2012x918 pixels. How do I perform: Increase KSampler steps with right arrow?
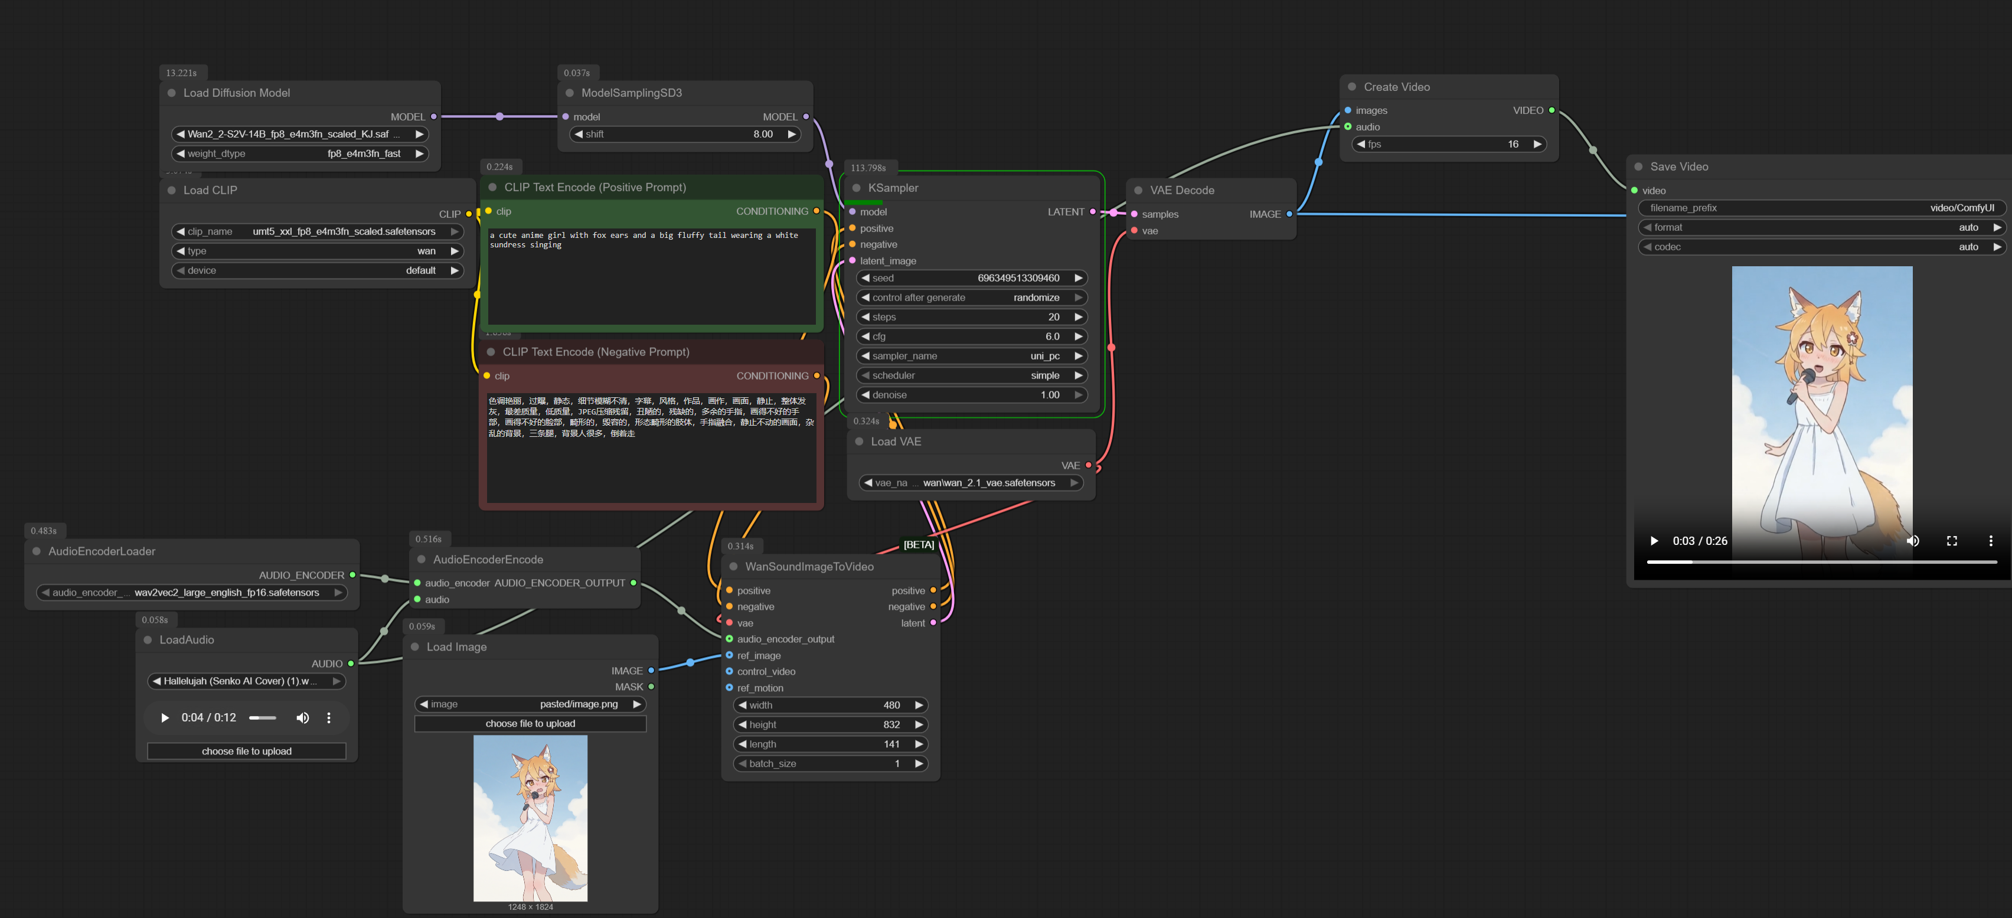click(1078, 317)
